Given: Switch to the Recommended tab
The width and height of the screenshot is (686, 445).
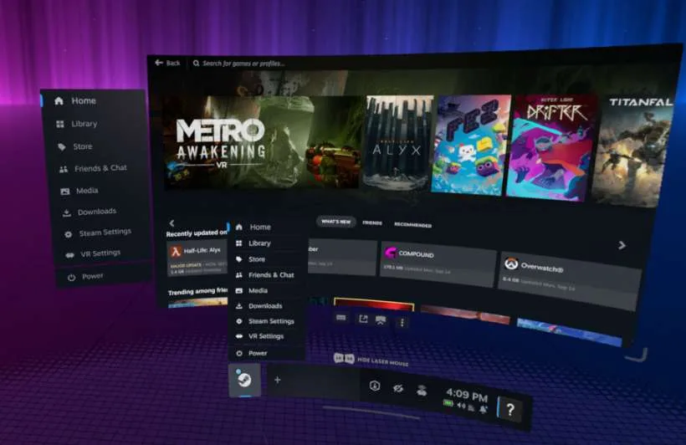Looking at the screenshot, I should tap(412, 225).
